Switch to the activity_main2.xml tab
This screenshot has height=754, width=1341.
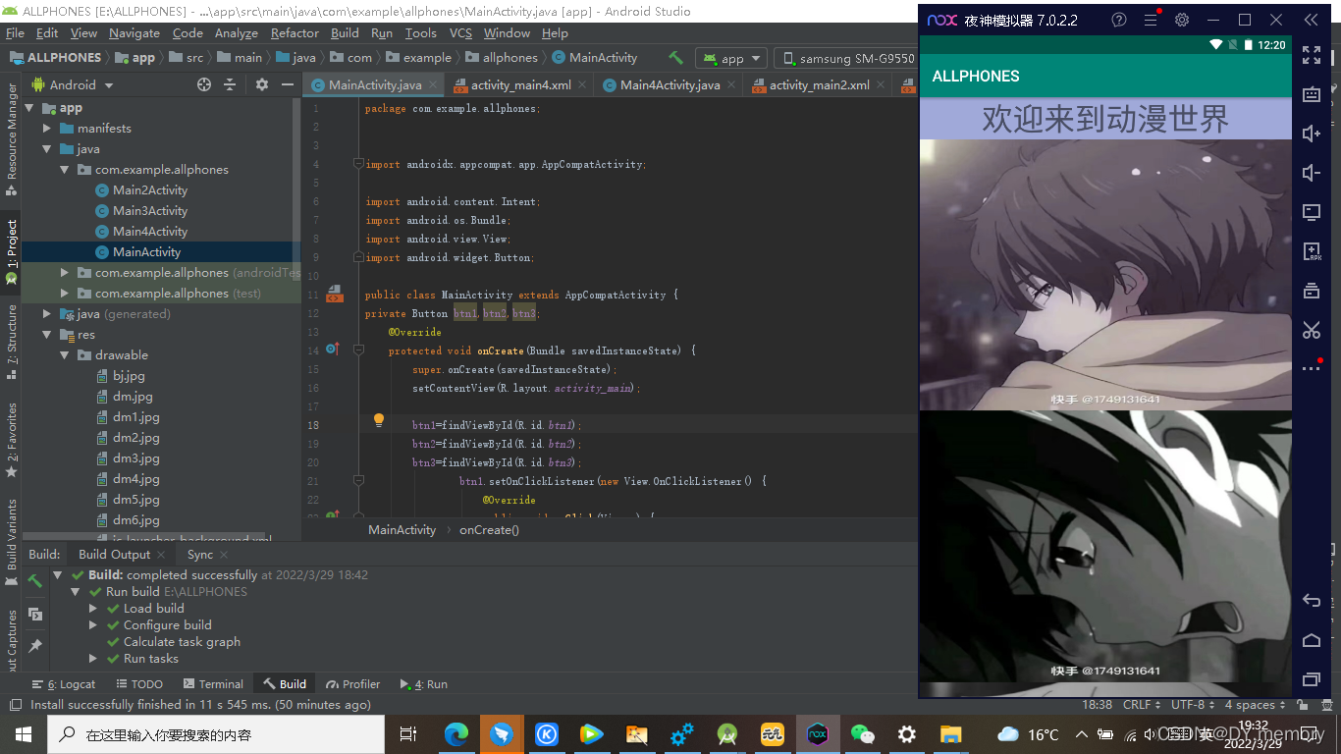820,85
